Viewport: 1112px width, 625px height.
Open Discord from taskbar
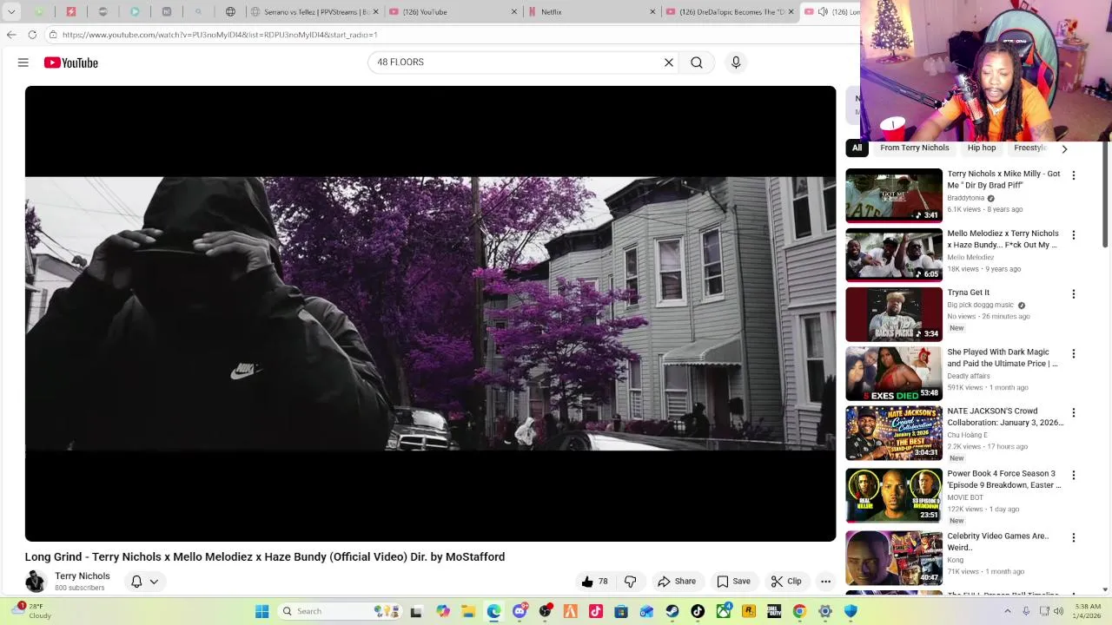[520, 611]
